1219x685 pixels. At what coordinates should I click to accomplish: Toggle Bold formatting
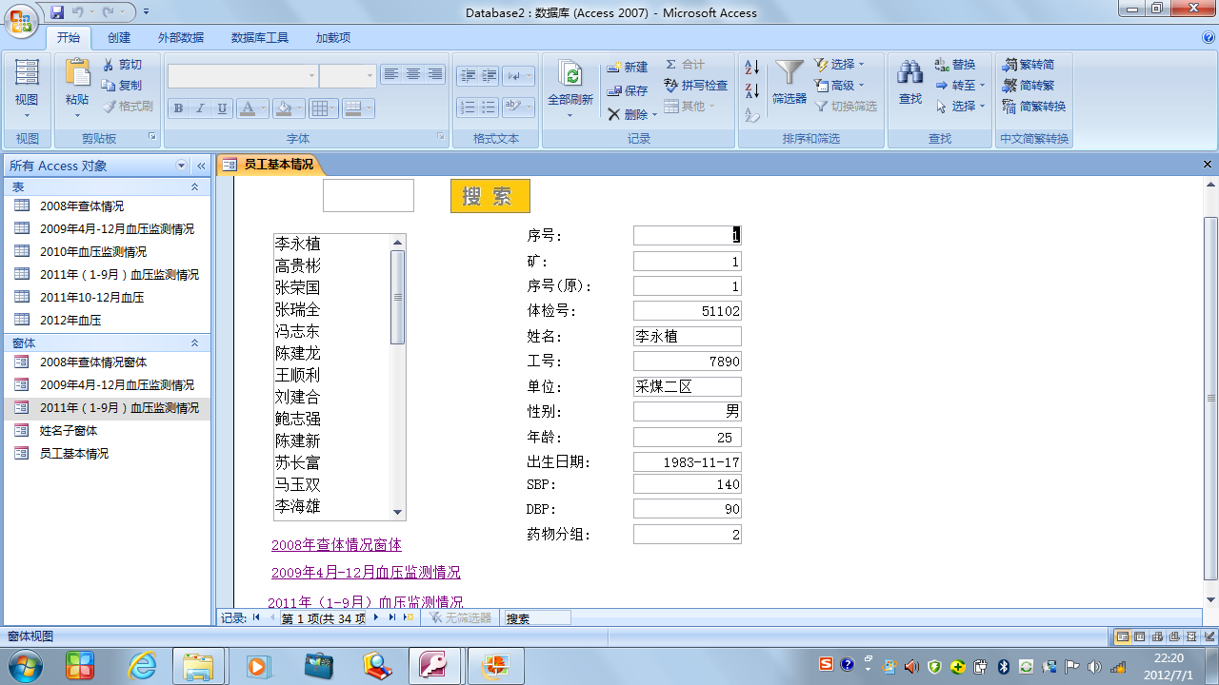tap(178, 108)
